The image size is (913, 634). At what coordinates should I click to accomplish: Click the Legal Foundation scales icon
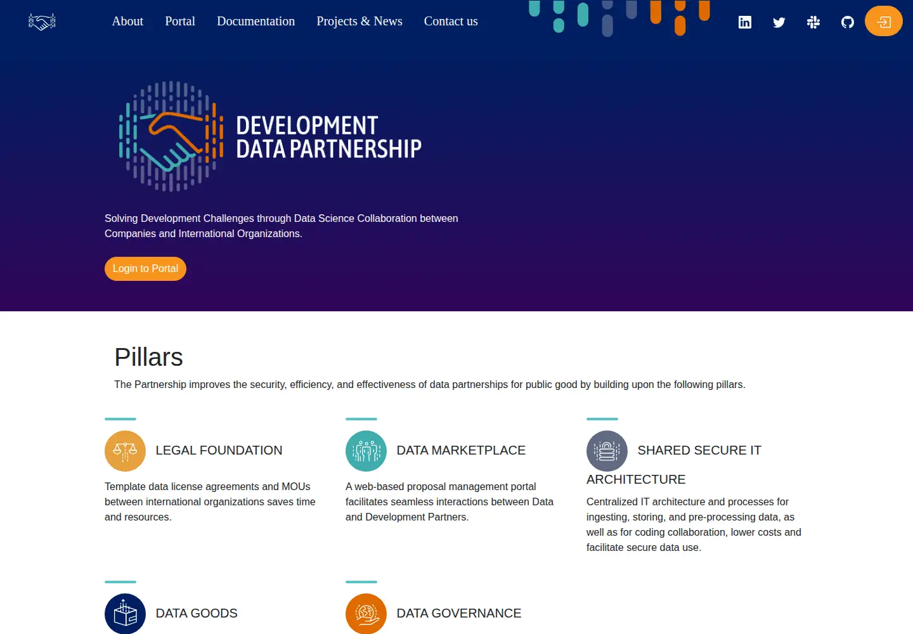[x=125, y=451]
